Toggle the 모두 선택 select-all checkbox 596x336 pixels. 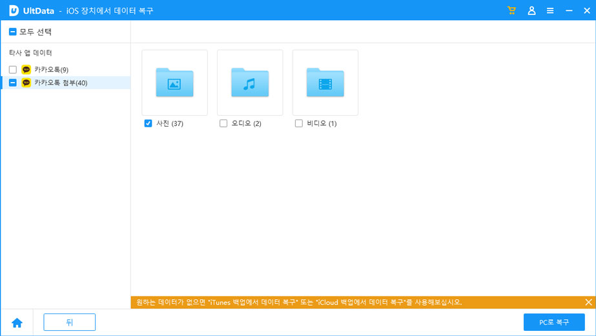click(12, 32)
